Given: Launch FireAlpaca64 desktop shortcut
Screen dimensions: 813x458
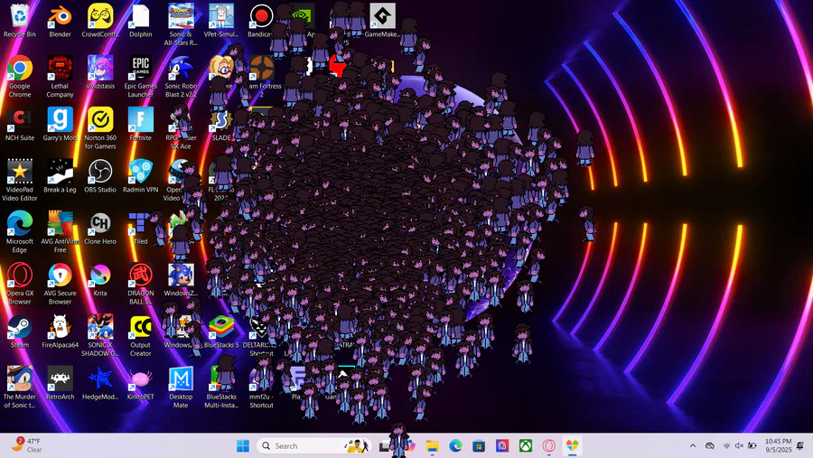Looking at the screenshot, I should 61,331.
